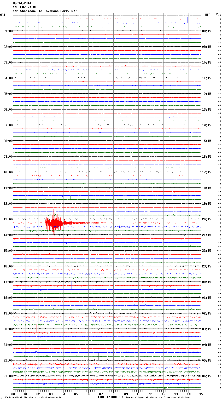Click the UTC axis header
The image size is (222, 401).
click(208, 15)
